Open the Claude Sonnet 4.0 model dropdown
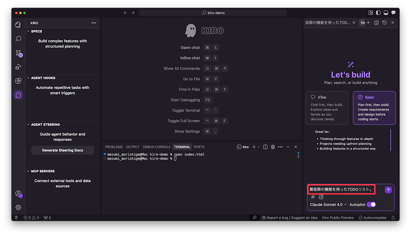This screenshot has height=236, width=411. 328,204
